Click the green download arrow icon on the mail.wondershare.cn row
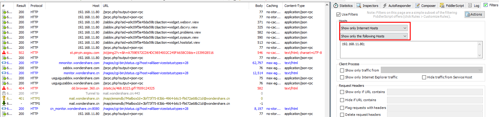The width and height of the screenshot is (499, 117). tap(4, 104)
